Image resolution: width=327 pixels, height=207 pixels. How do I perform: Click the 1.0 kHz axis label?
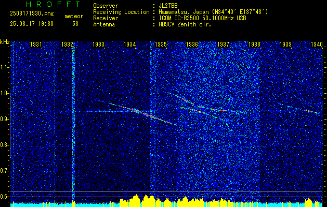pyautogui.click(x=5, y=93)
